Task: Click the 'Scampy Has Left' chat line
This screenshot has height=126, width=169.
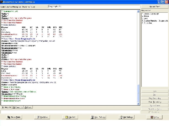Action: point(9,11)
